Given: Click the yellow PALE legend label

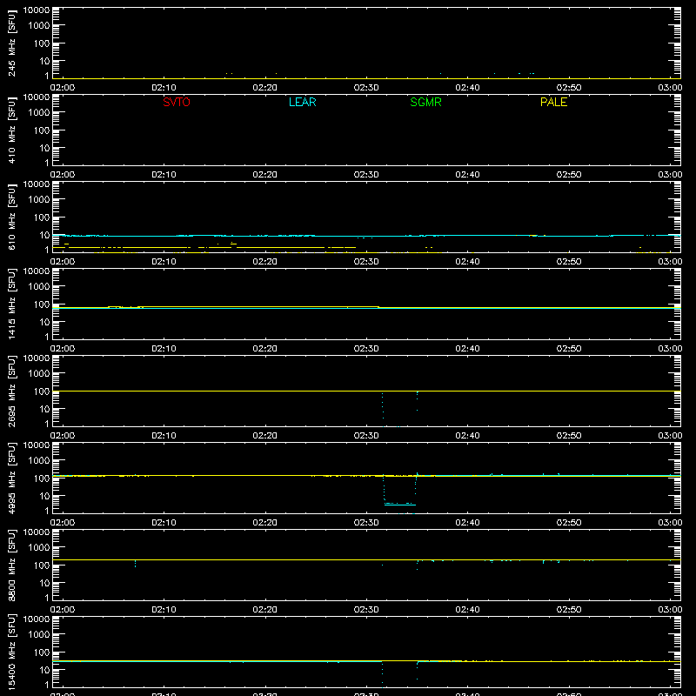Looking at the screenshot, I should point(553,102).
